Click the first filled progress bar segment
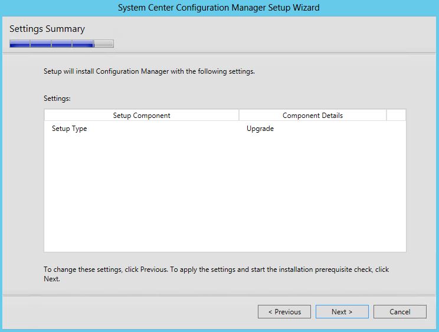The width and height of the screenshot is (439, 332). tap(19, 44)
